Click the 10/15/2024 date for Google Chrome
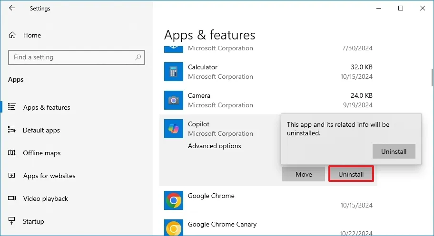 [x=356, y=205]
